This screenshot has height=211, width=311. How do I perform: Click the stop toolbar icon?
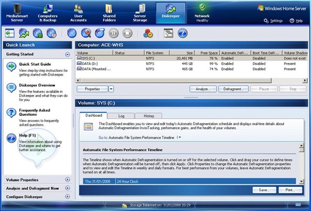(x=127, y=33)
